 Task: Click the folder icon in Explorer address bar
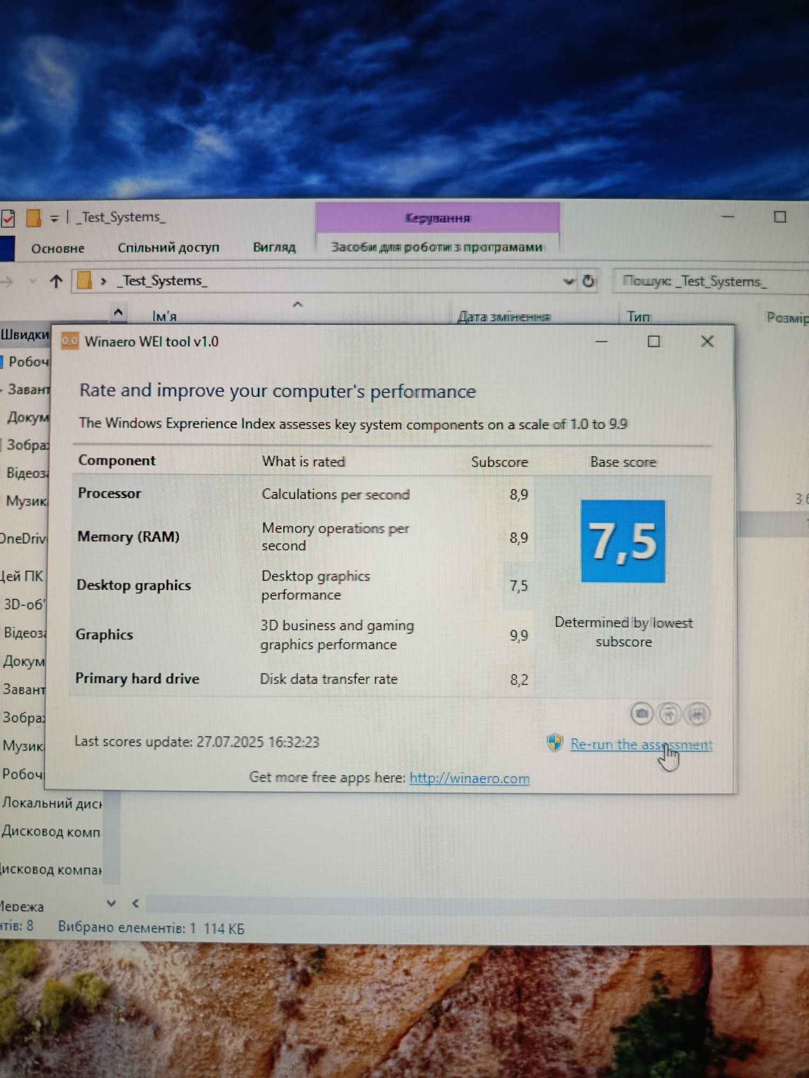84,281
